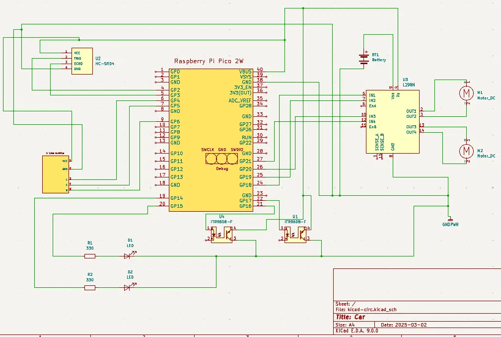Click the L298N value label
501x337 pixels.
(x=409, y=84)
